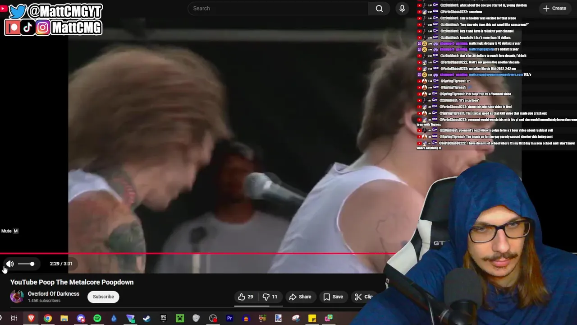Share the video
577x325 pixels.
[x=300, y=297]
